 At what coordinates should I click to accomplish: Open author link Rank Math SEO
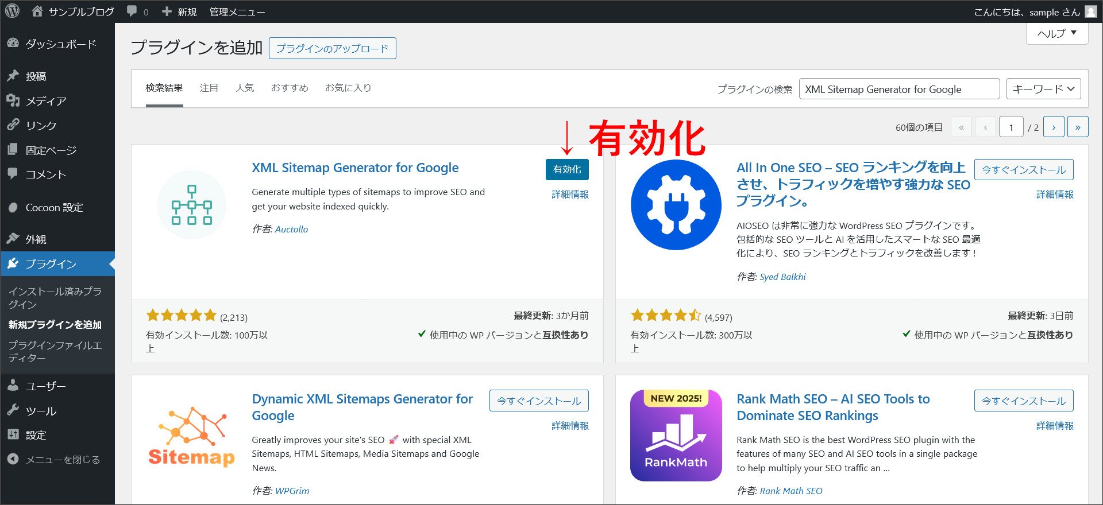point(791,491)
